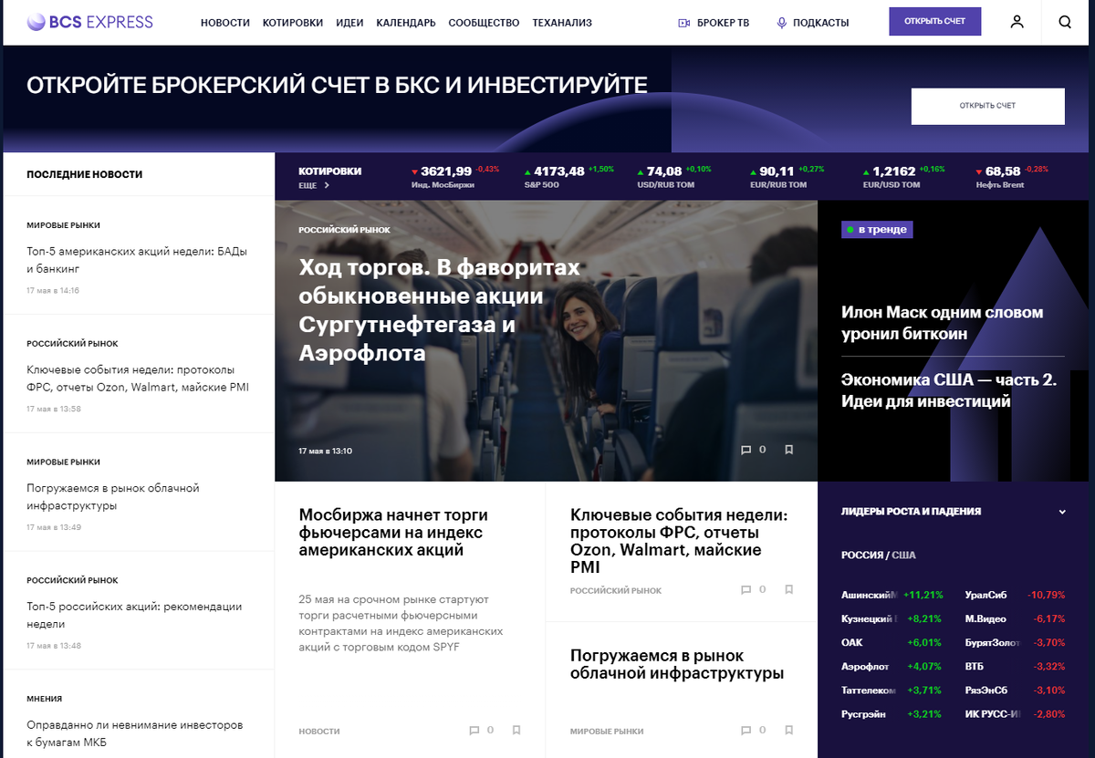Screen dimensions: 1095x758
Task: Select Таттелеком +3,71% in leaders
Action: tap(892, 690)
